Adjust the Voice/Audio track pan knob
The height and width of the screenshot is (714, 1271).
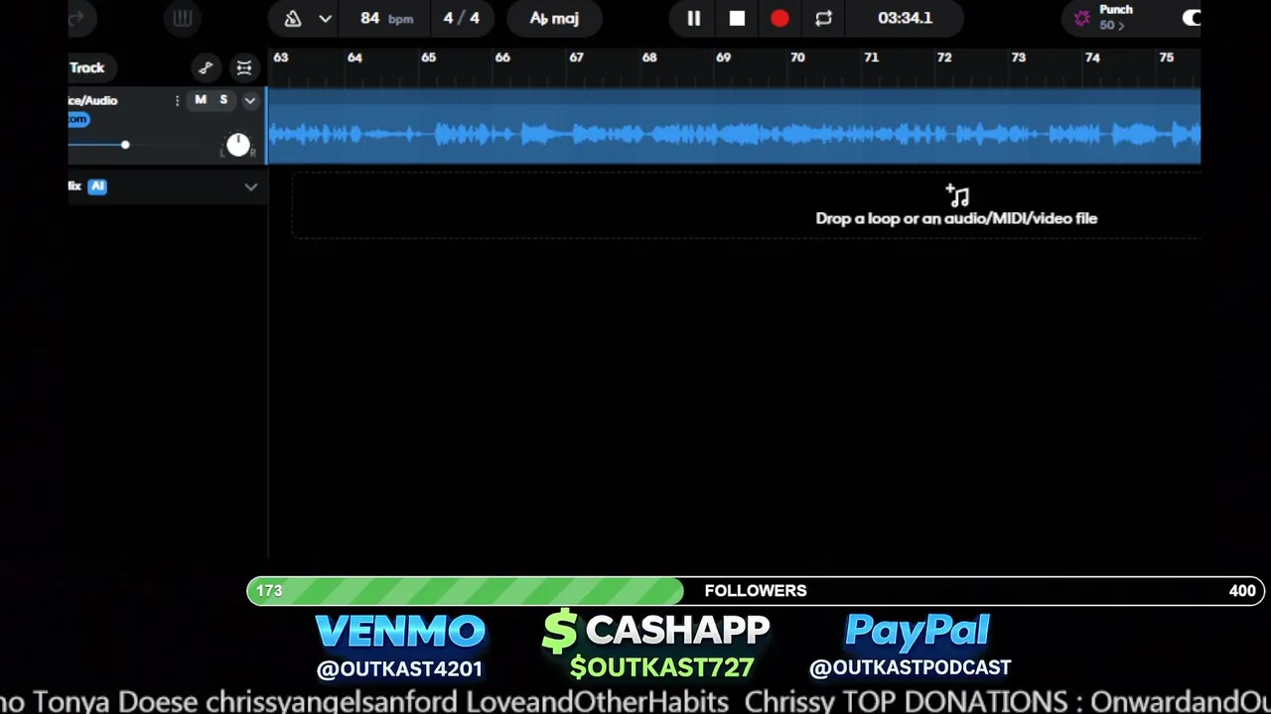click(x=238, y=145)
